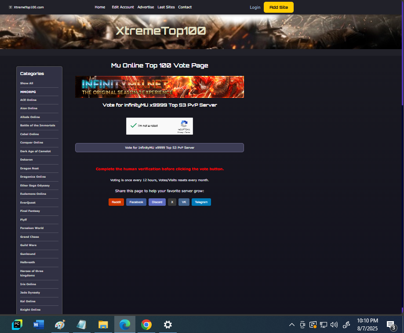The width and height of the screenshot is (404, 333).
Task: Open the taskbar clock and date
Action: 367,325
